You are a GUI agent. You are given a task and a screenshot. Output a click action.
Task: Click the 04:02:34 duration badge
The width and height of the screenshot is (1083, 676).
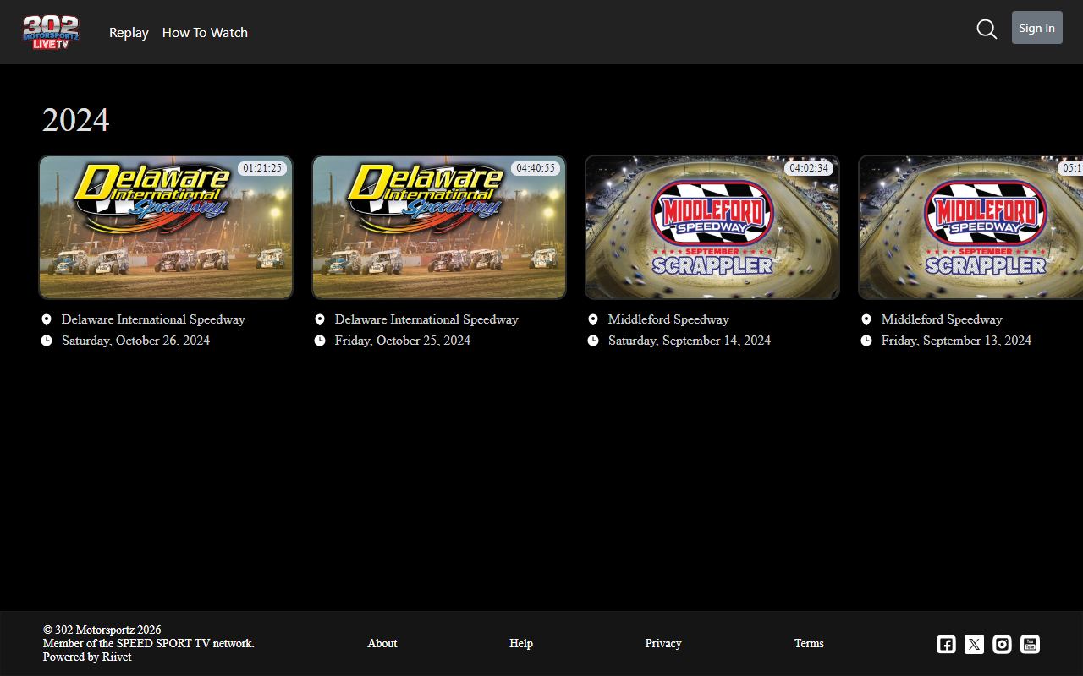coord(809,168)
